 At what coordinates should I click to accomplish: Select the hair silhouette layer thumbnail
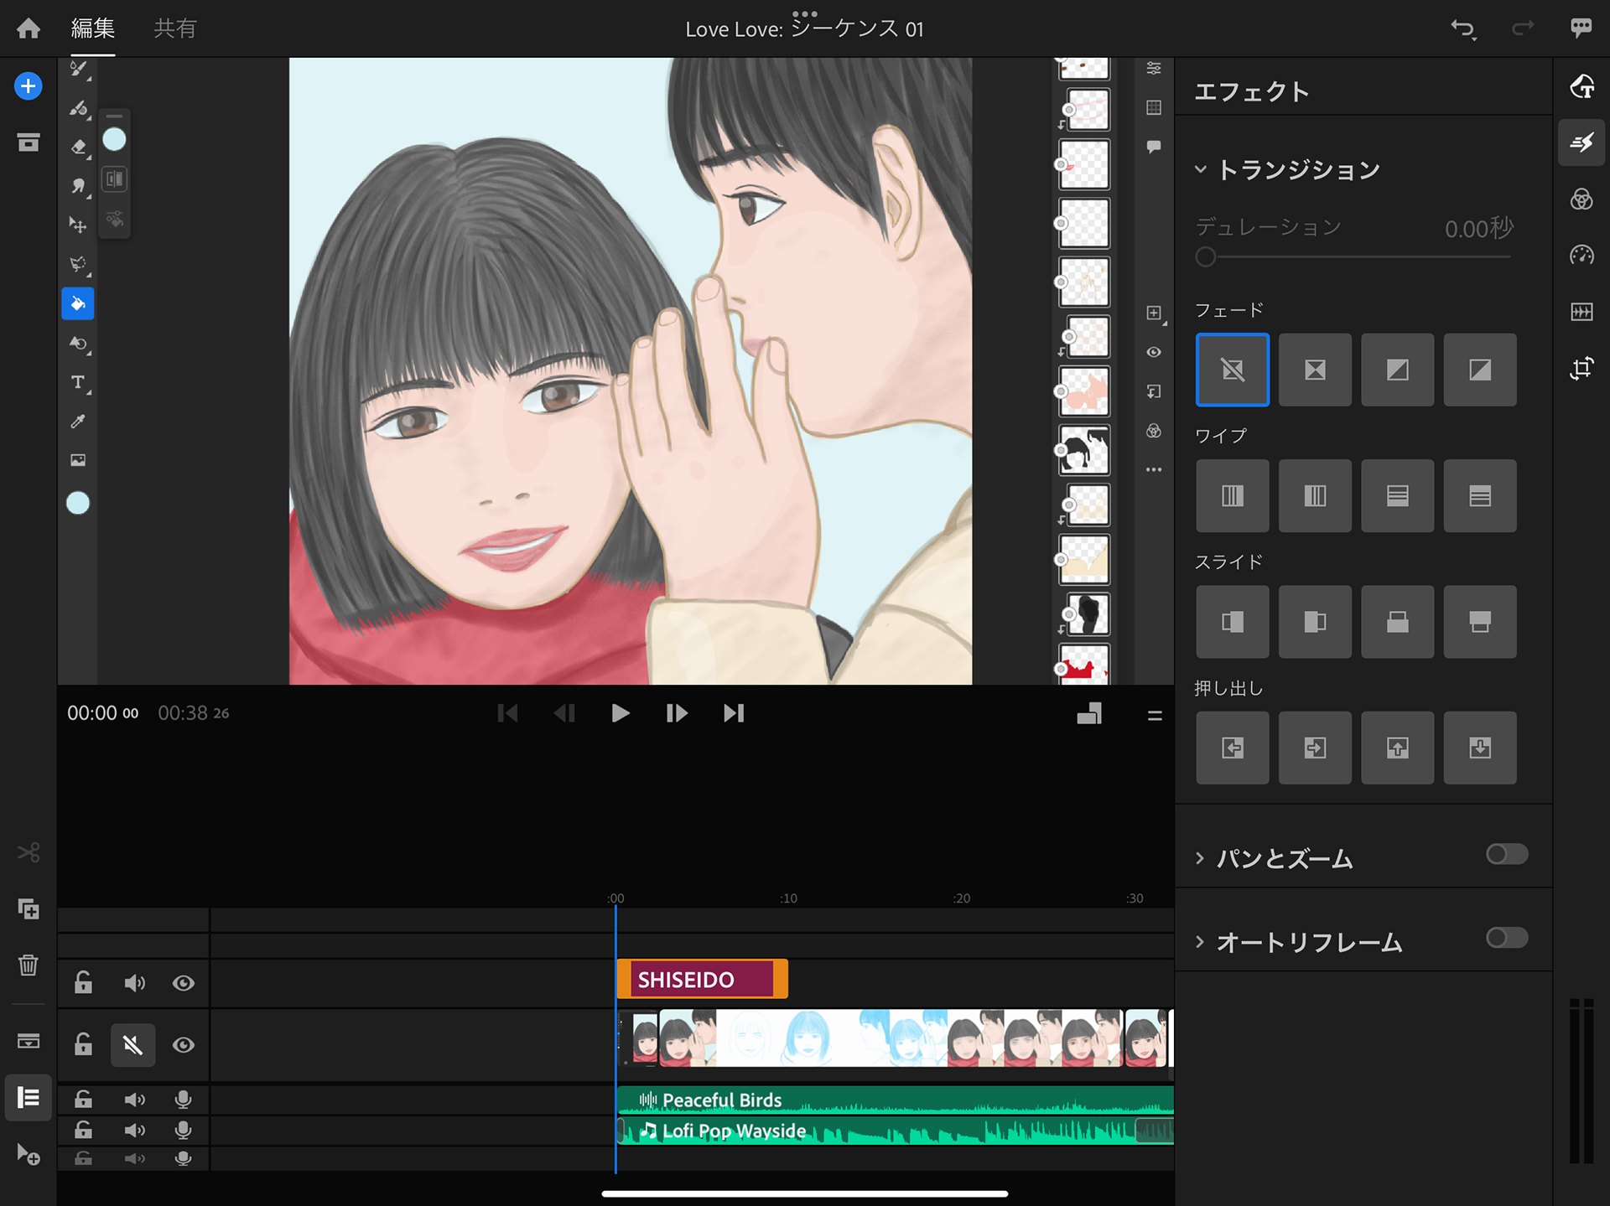1084,449
